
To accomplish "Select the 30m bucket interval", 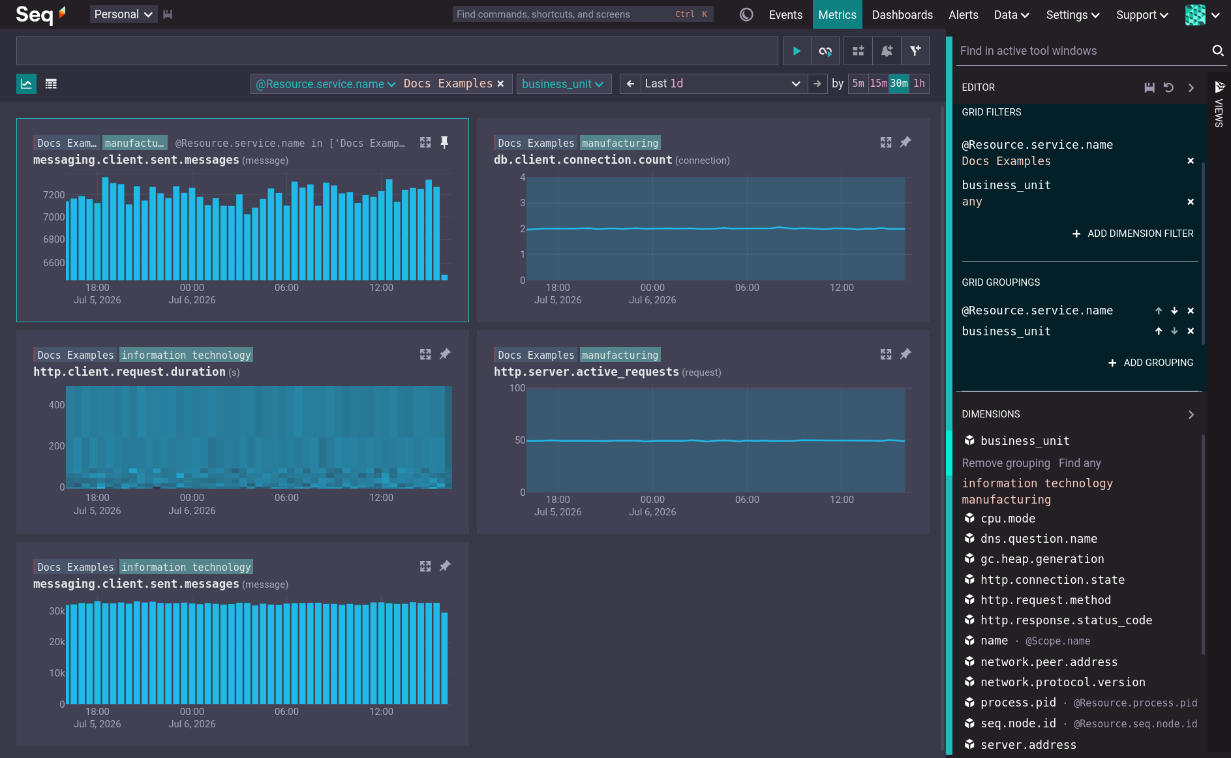I will point(899,83).
